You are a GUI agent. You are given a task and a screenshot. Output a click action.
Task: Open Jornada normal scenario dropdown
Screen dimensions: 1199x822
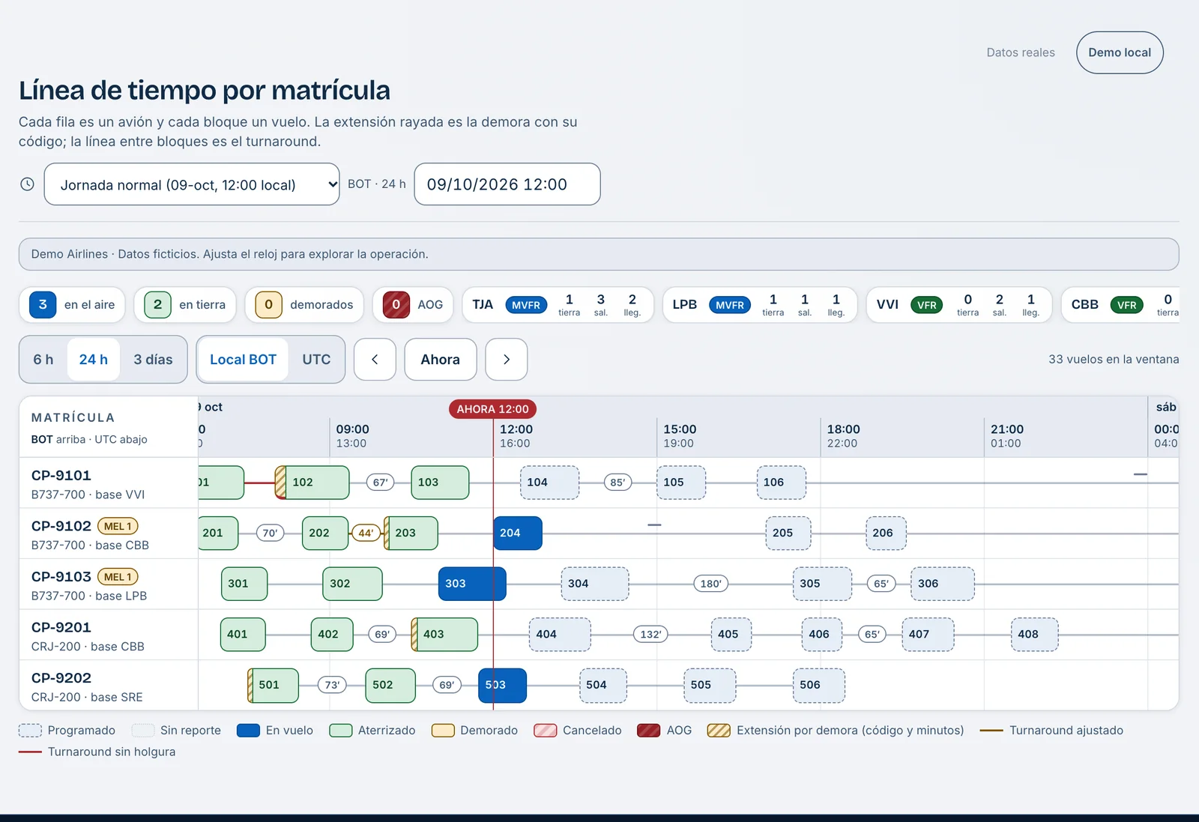click(192, 184)
